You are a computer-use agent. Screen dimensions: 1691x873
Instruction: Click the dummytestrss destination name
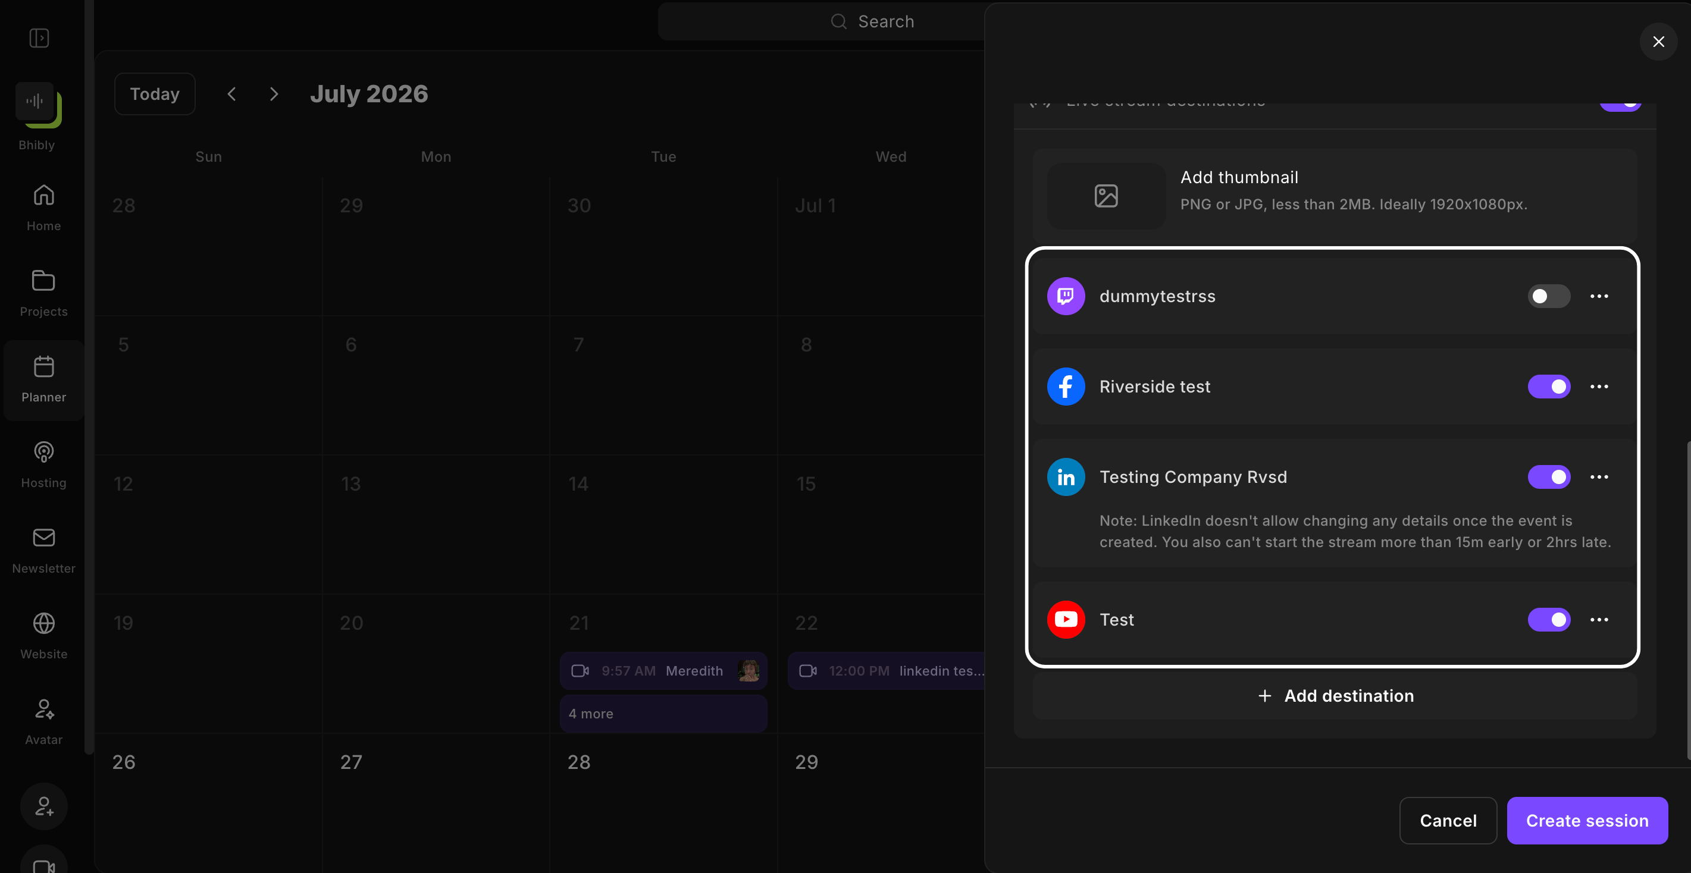point(1157,297)
